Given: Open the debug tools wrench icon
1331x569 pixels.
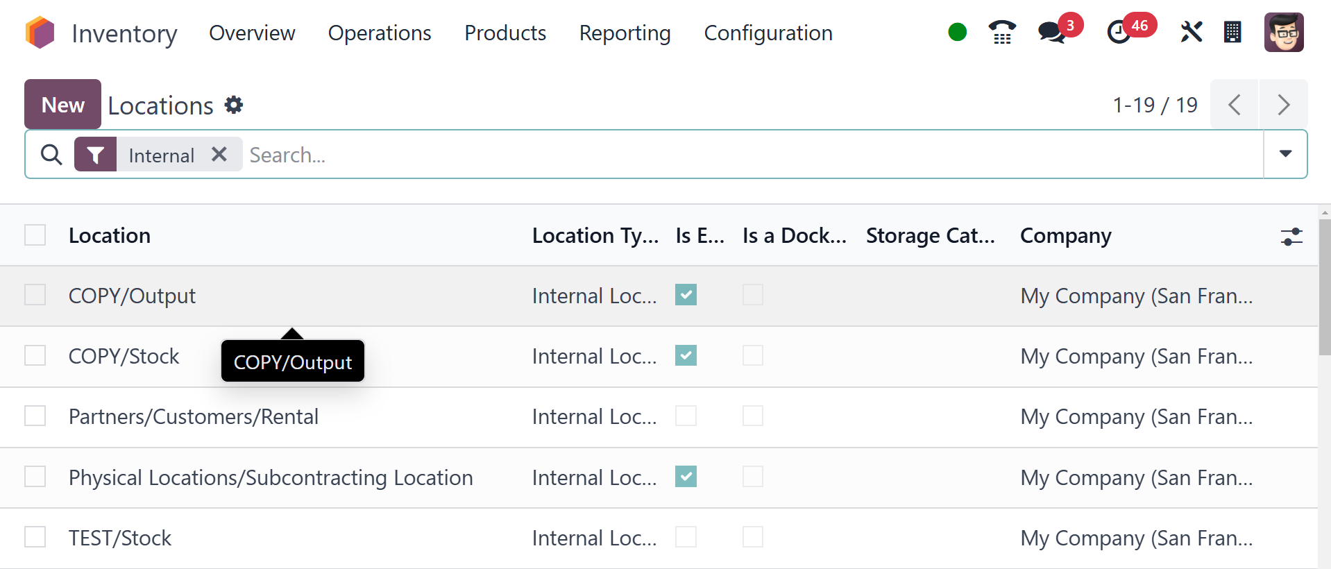Looking at the screenshot, I should point(1191,32).
